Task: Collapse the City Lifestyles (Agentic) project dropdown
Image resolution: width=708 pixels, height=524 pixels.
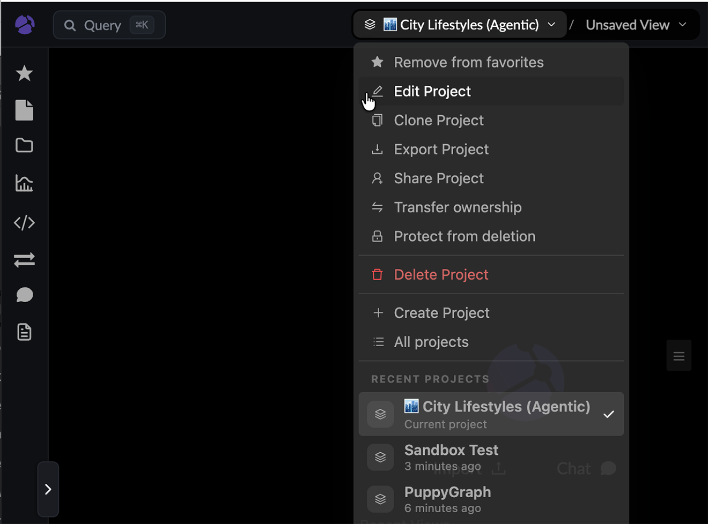Action: click(x=460, y=25)
